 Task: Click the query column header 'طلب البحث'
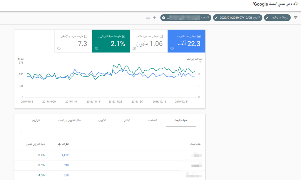point(195,144)
